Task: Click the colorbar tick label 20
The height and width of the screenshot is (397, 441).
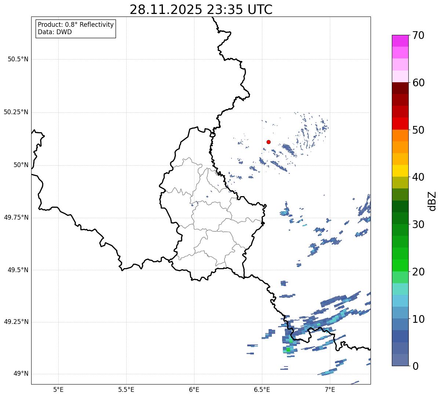Action: (418, 272)
